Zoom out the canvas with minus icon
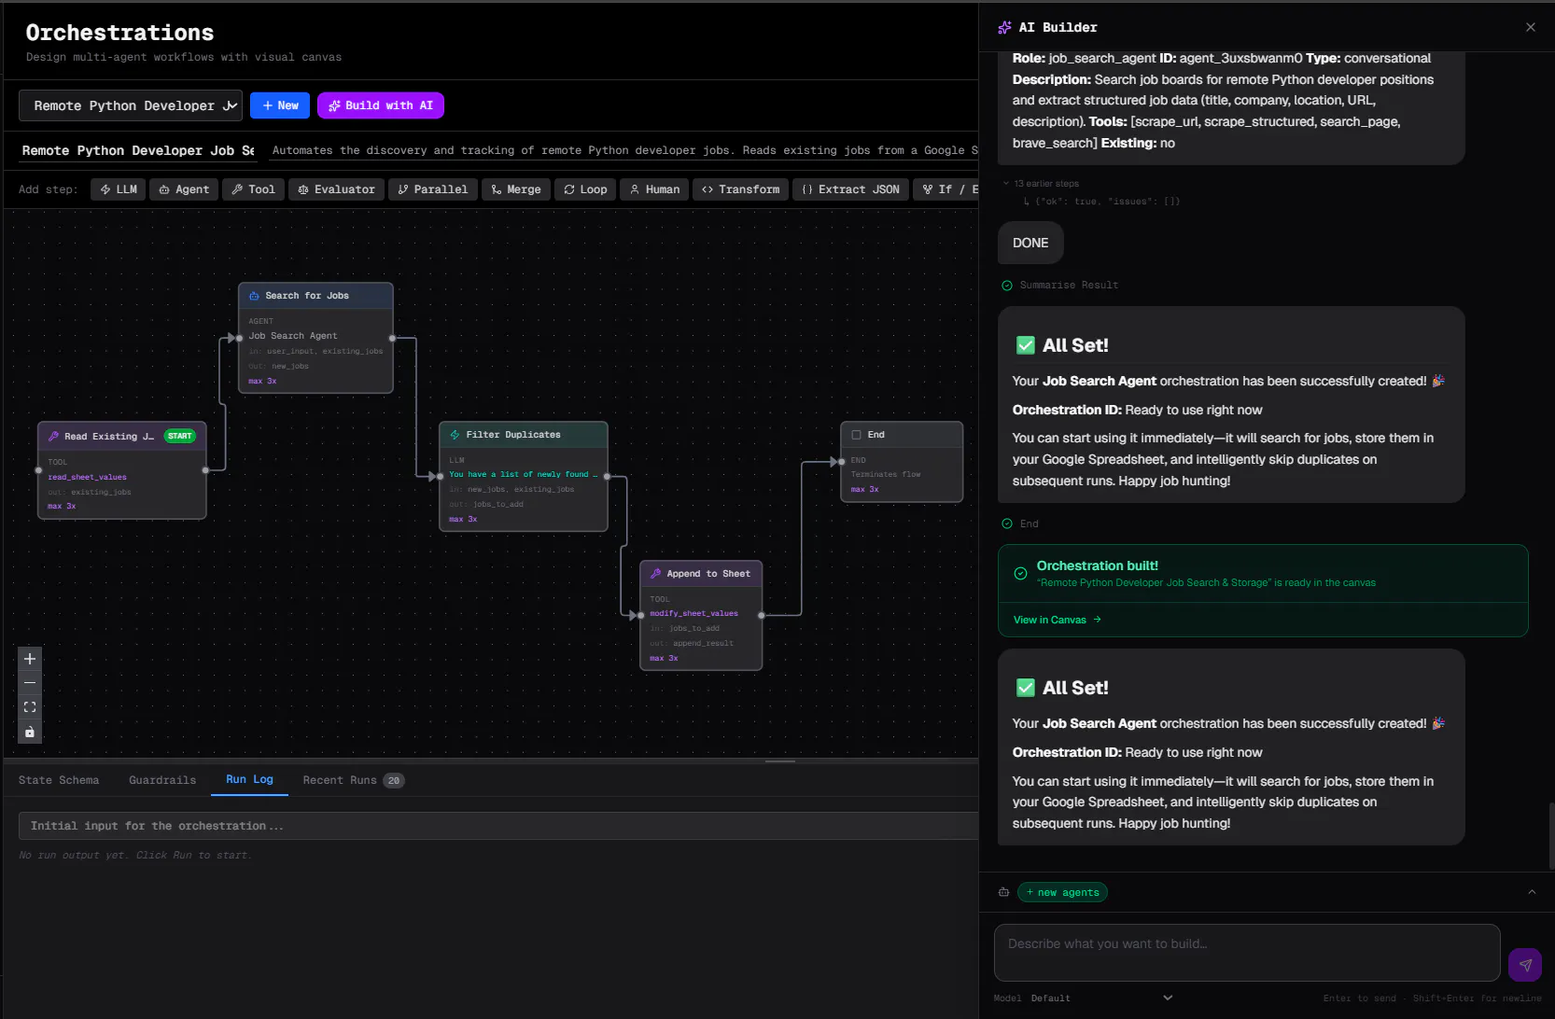1555x1019 pixels. pos(30,683)
